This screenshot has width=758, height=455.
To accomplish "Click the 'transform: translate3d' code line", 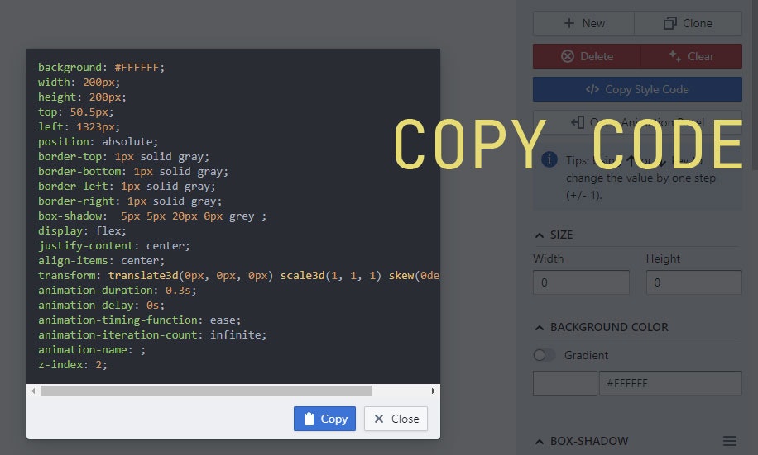I will tap(239, 275).
